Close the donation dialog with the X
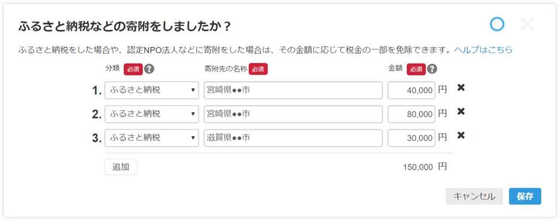This screenshot has height=221, width=560. pos(527,24)
